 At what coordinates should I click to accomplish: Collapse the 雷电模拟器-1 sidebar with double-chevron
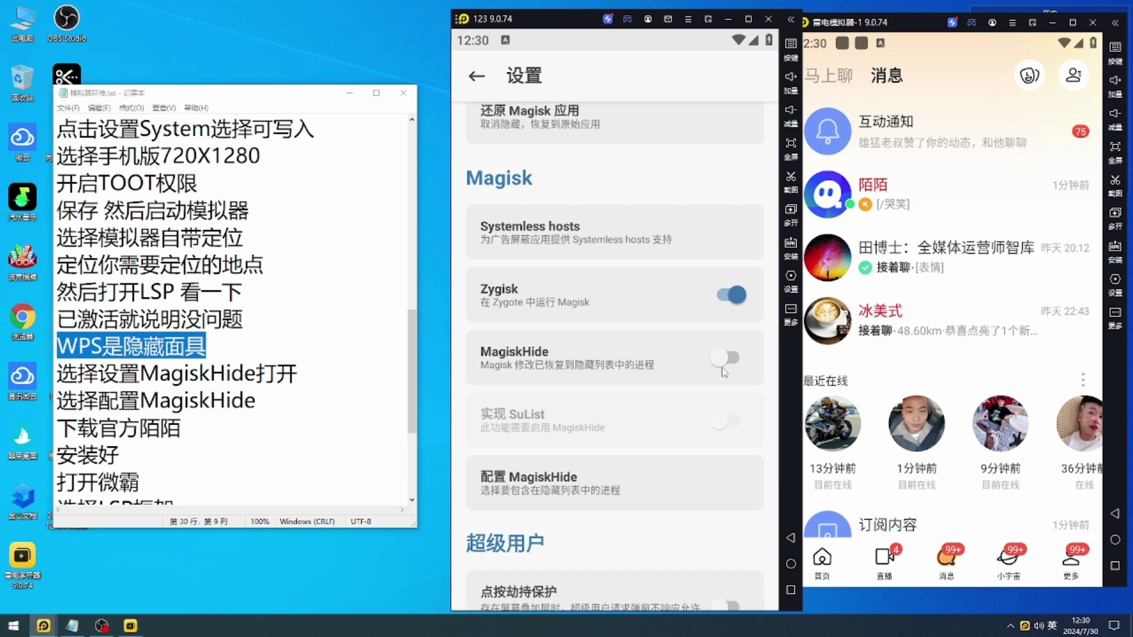point(1115,23)
